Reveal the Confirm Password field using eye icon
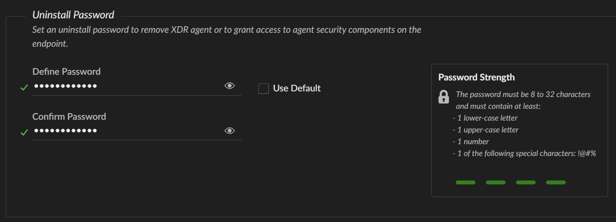The image size is (616, 222). click(230, 131)
